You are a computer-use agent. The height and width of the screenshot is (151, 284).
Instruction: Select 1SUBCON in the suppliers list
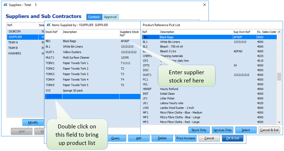coord(14,32)
